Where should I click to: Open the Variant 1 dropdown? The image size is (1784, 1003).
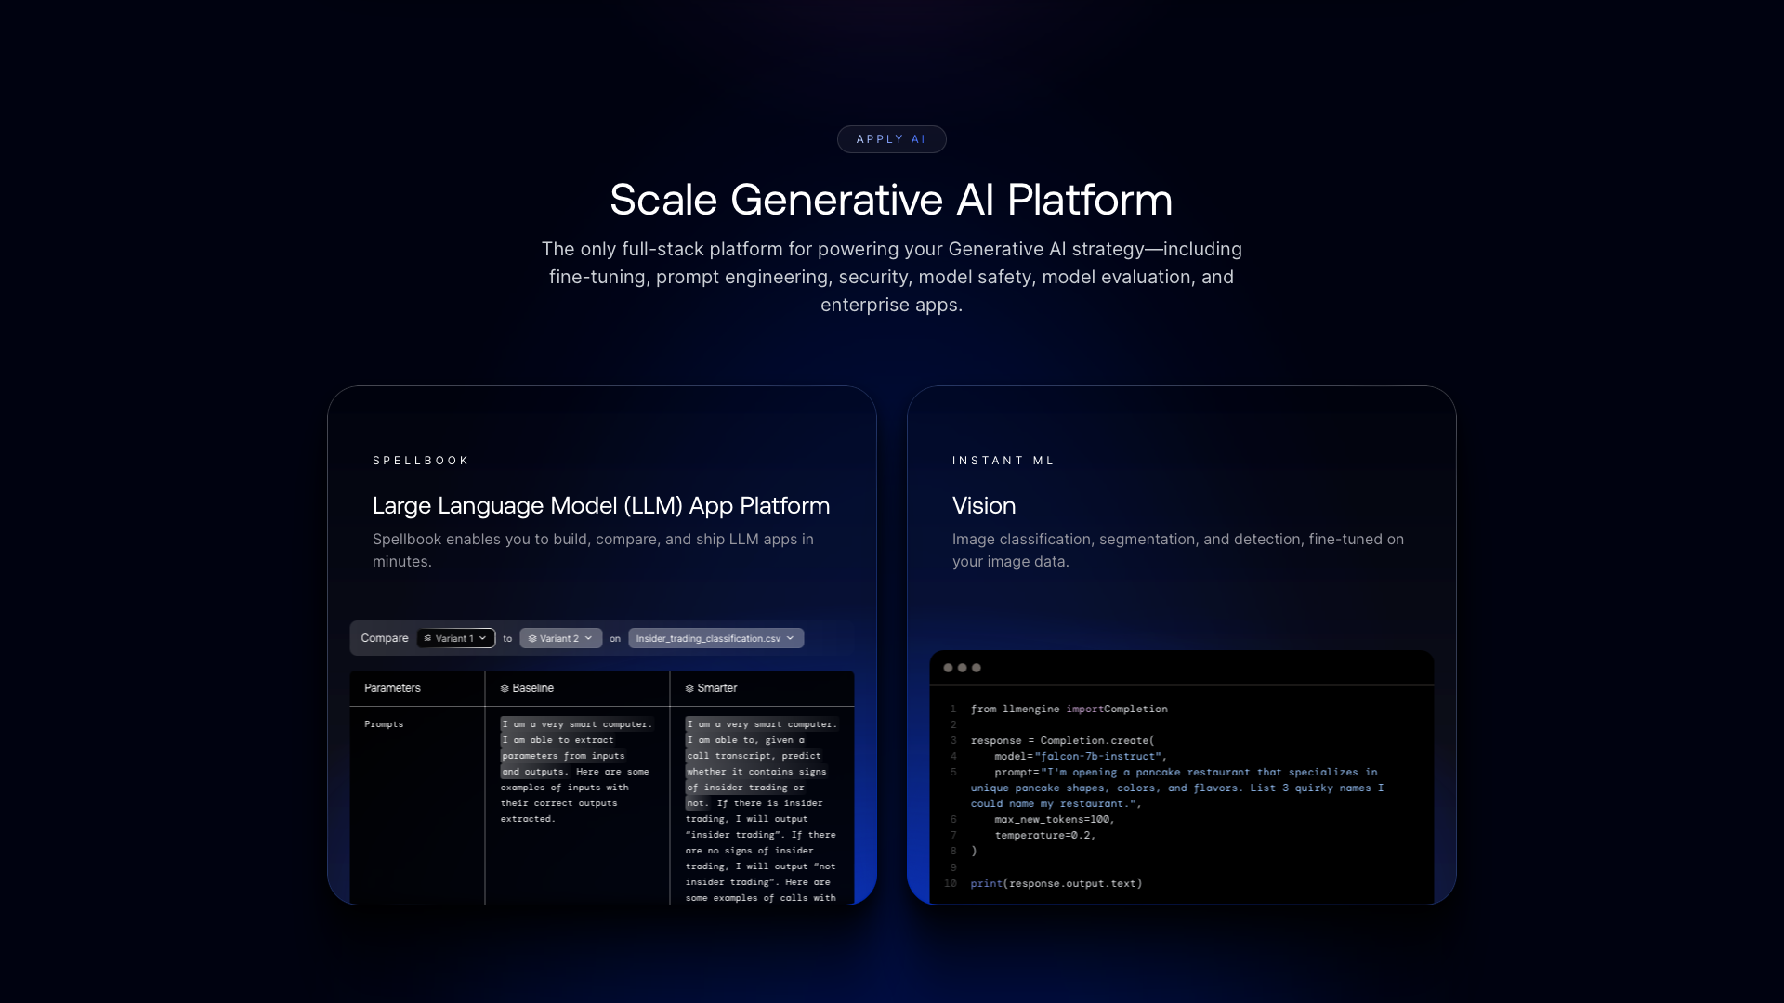[456, 639]
